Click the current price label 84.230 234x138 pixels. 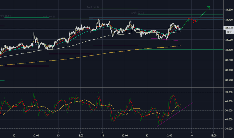coord(228,28)
